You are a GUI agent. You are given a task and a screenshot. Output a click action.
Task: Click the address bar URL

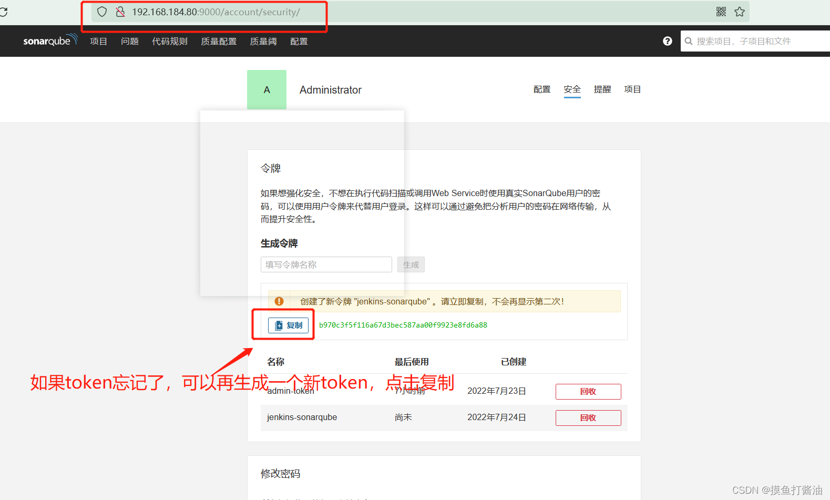[x=216, y=12]
